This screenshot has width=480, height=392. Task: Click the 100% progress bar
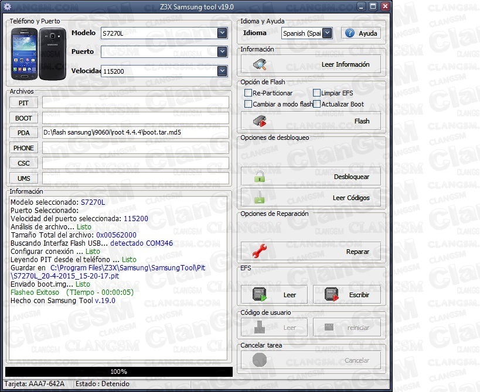coord(119,372)
